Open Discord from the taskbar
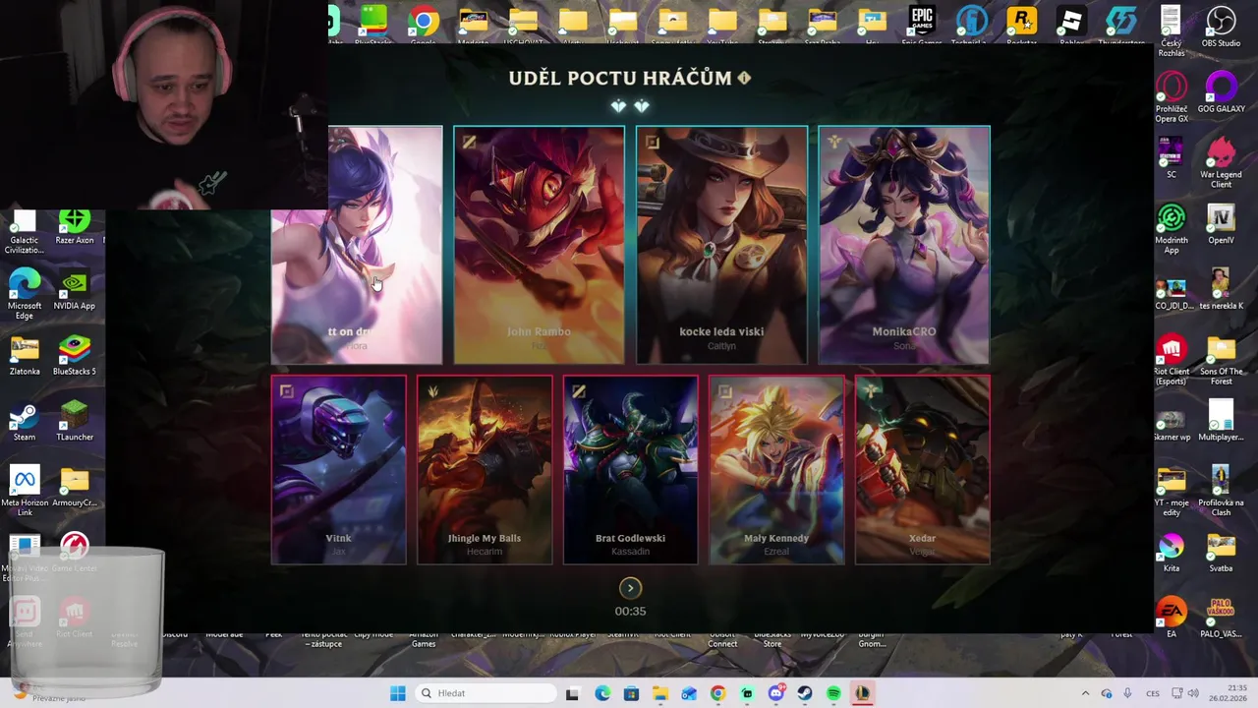This screenshot has width=1258, height=708. coord(775,693)
